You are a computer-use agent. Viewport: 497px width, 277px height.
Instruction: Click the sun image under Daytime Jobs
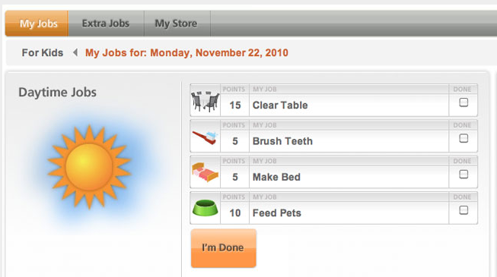point(89,167)
